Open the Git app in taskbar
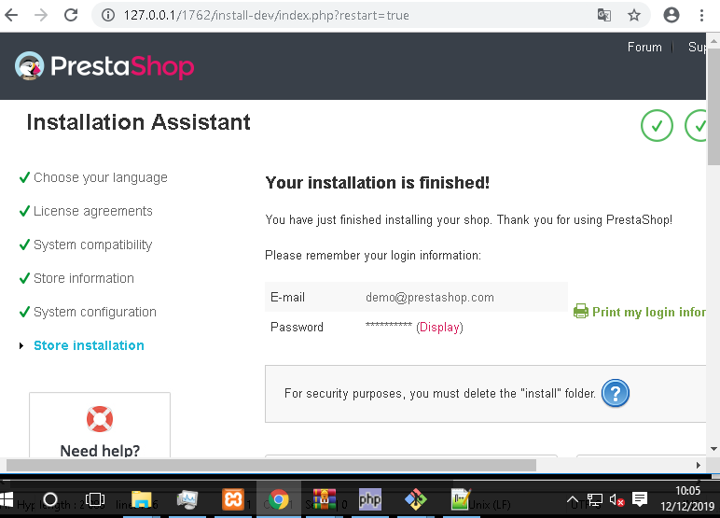The height and width of the screenshot is (518, 720). [x=416, y=499]
